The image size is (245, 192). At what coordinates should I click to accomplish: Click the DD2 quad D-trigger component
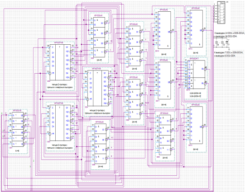click(x=60, y=62)
